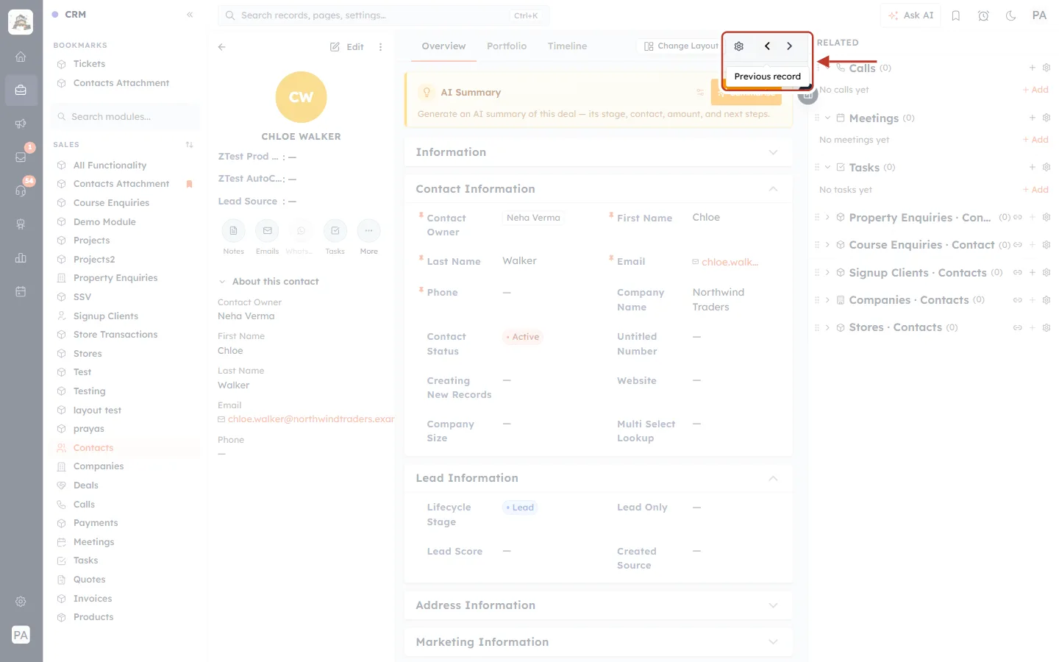Toggle dark mode with the moon icon
1059x662 pixels.
(x=1011, y=15)
